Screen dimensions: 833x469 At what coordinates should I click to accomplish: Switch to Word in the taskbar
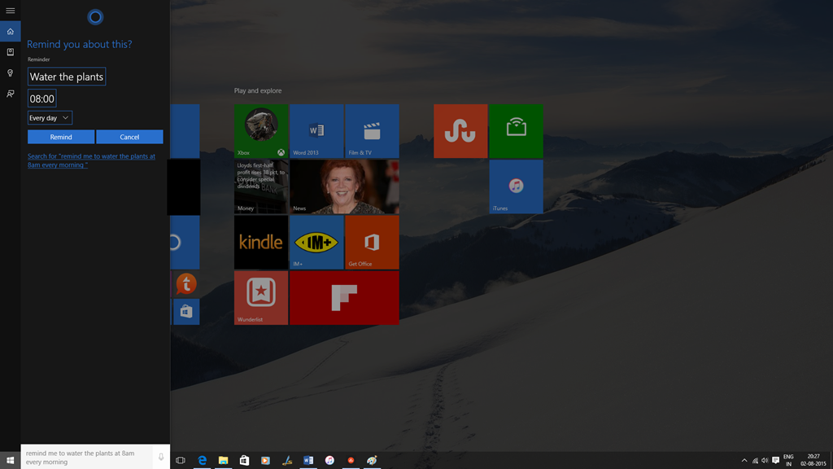[x=308, y=460]
